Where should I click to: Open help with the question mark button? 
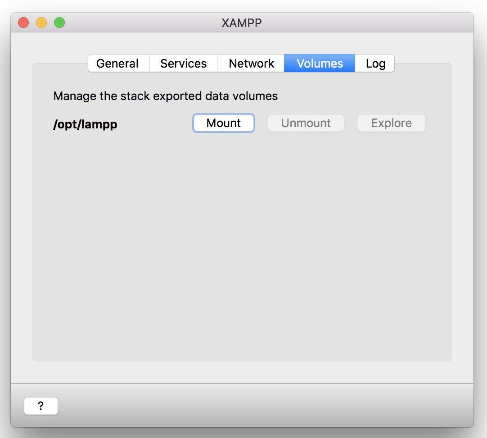click(41, 406)
